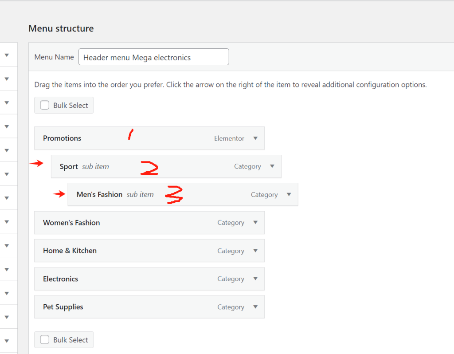Viewport: 454px width, 354px height.
Task: Open Home & Kitchen item options arrow
Action: (x=255, y=251)
